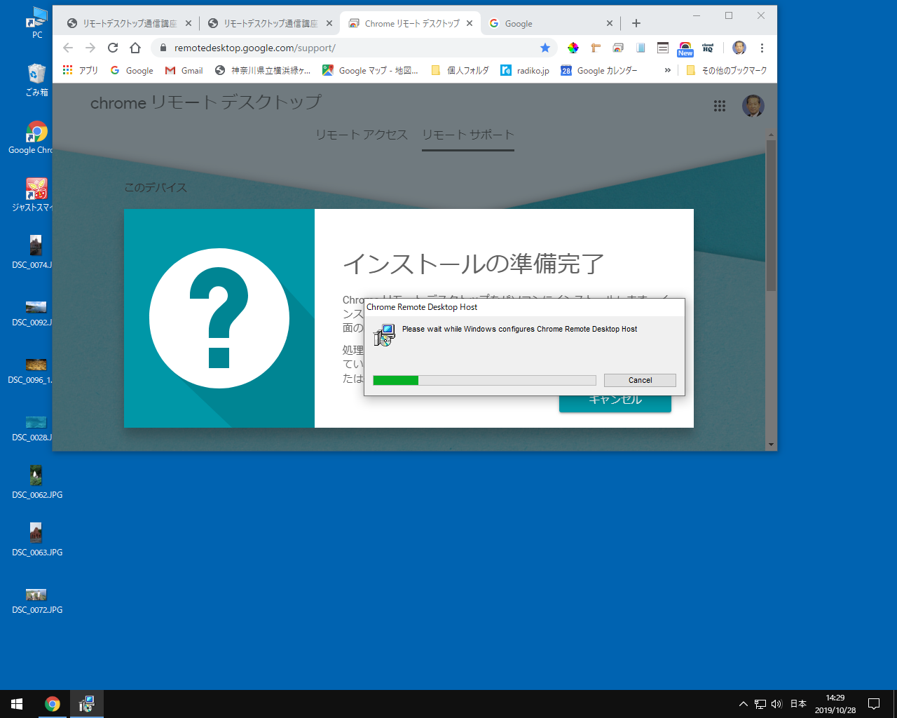Expand the hidden bookmarks chevron
Image resolution: width=897 pixels, height=718 pixels.
click(667, 70)
